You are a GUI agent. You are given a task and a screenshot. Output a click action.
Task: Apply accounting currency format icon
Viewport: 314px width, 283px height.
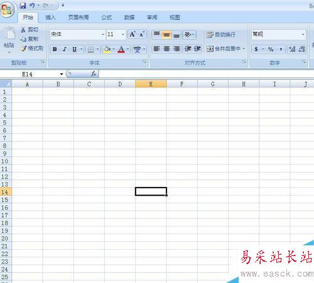click(256, 50)
